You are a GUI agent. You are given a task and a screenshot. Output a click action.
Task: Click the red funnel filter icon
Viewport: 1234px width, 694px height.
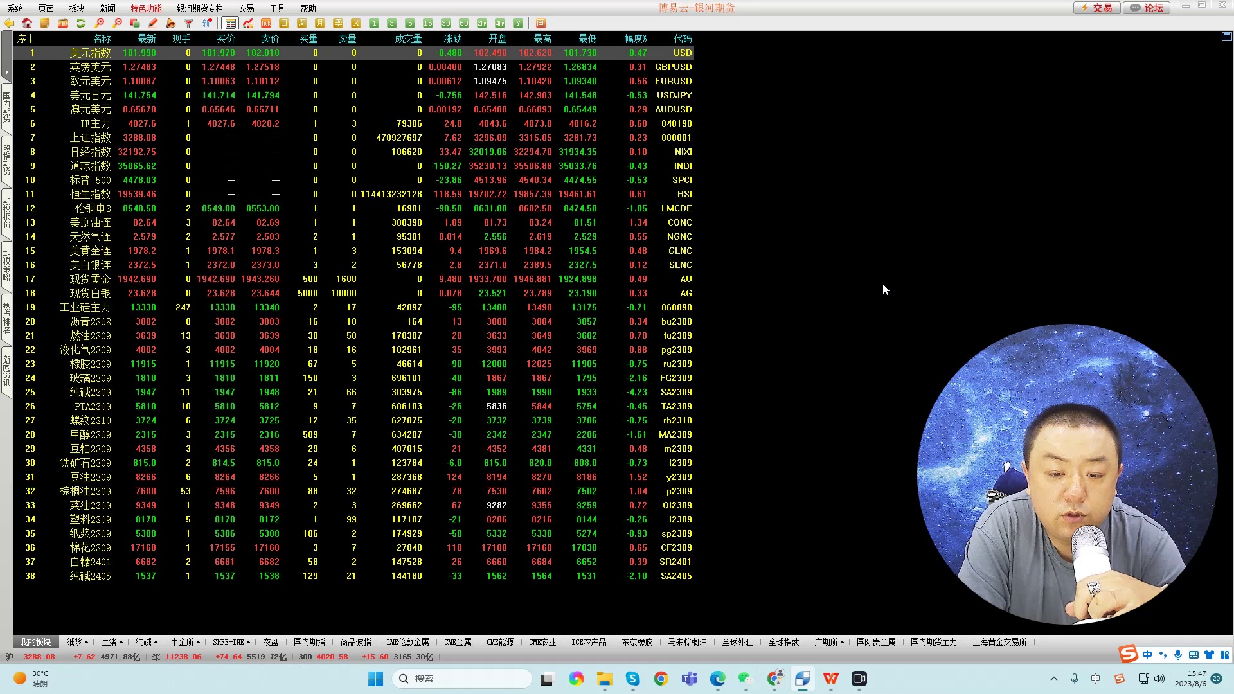pos(189,23)
